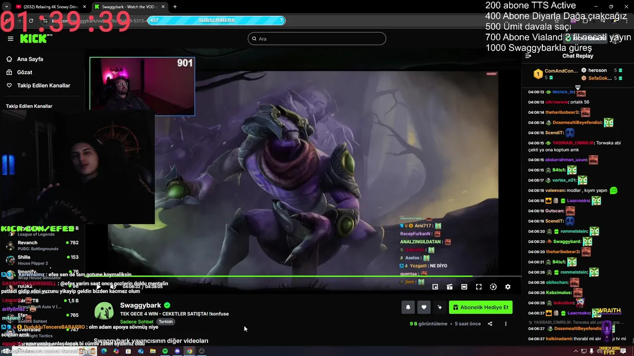Click username obitochan in chat
This screenshot has width=634, height=356.
coord(557,283)
